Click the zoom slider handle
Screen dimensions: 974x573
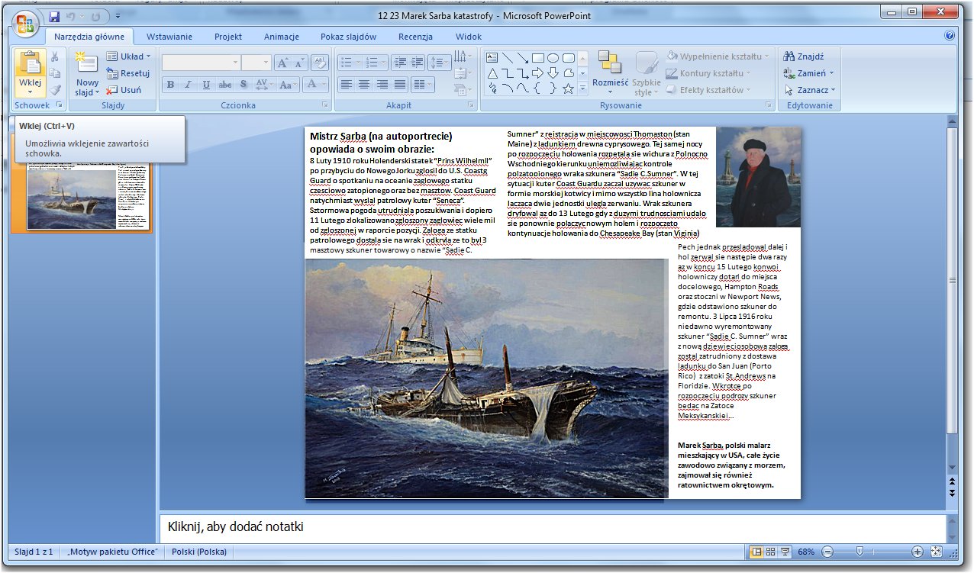click(x=860, y=552)
